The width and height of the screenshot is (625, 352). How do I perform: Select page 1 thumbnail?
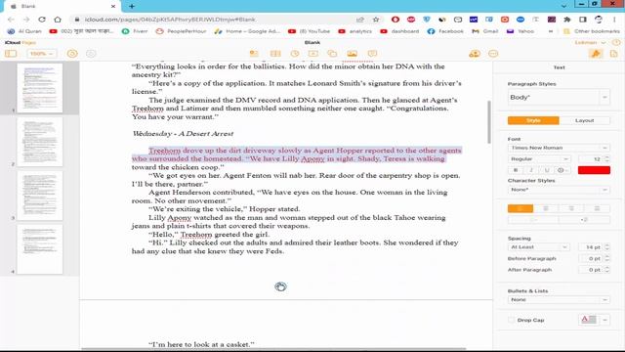(39, 87)
